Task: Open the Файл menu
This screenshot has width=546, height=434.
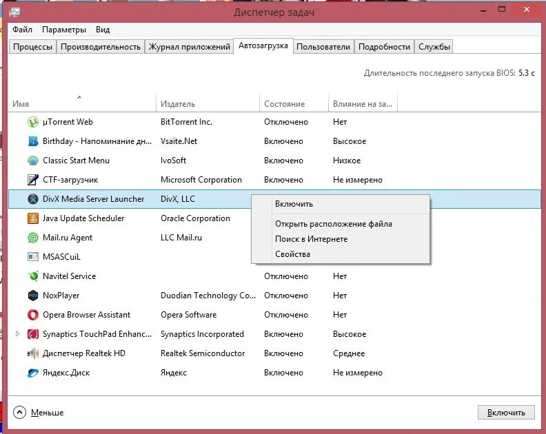Action: click(22, 30)
